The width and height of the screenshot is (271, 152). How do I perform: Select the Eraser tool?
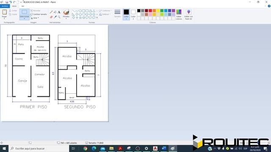pyautogui.click(x=51, y=17)
